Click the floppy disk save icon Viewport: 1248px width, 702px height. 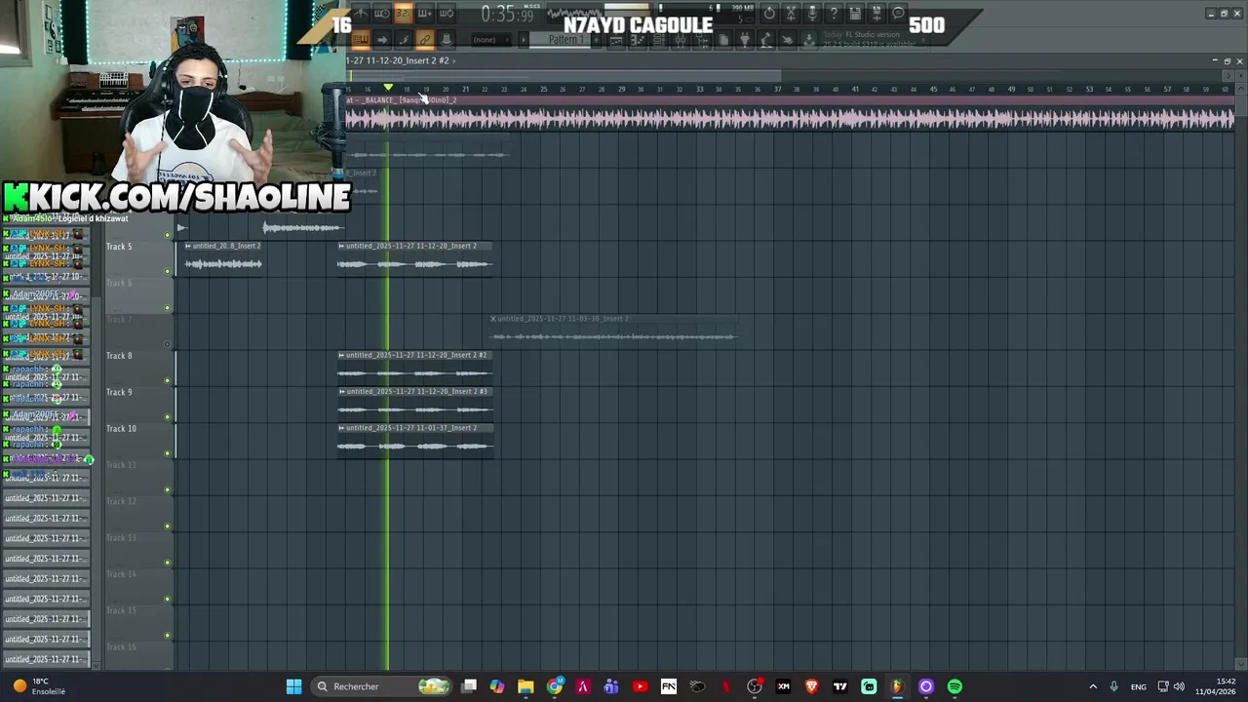pos(855,14)
